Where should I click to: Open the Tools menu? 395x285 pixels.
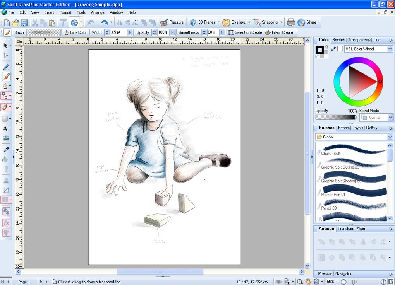click(x=81, y=12)
